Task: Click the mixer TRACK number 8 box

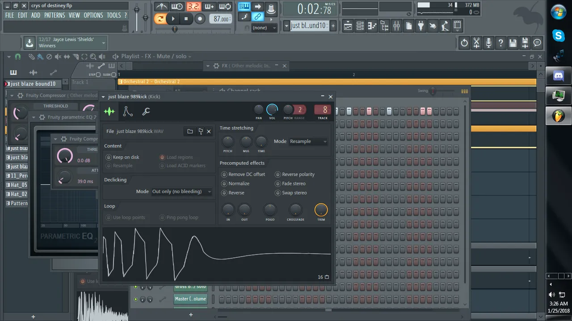Action: click(323, 110)
